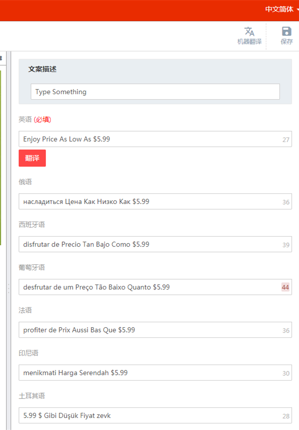The image size is (299, 430).
Task: Click the 西班牙语 Spanish translation input
Action: point(155,244)
